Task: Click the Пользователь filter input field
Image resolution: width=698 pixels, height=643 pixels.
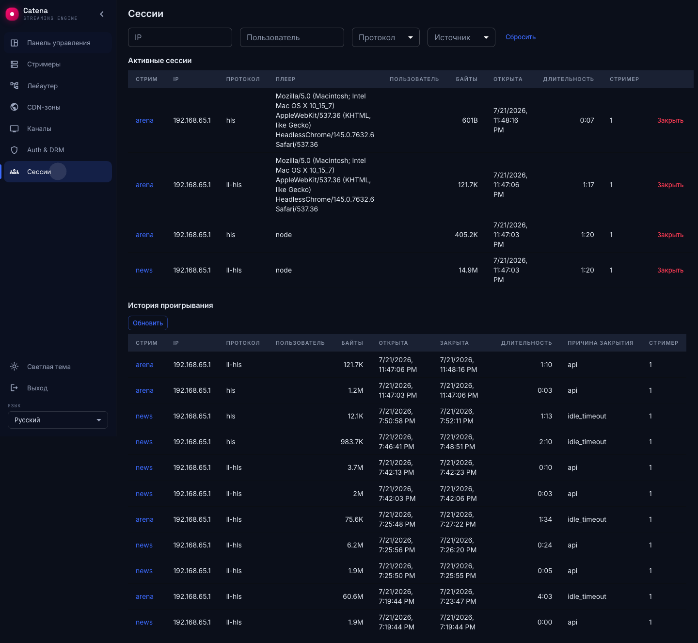Action: pos(292,37)
